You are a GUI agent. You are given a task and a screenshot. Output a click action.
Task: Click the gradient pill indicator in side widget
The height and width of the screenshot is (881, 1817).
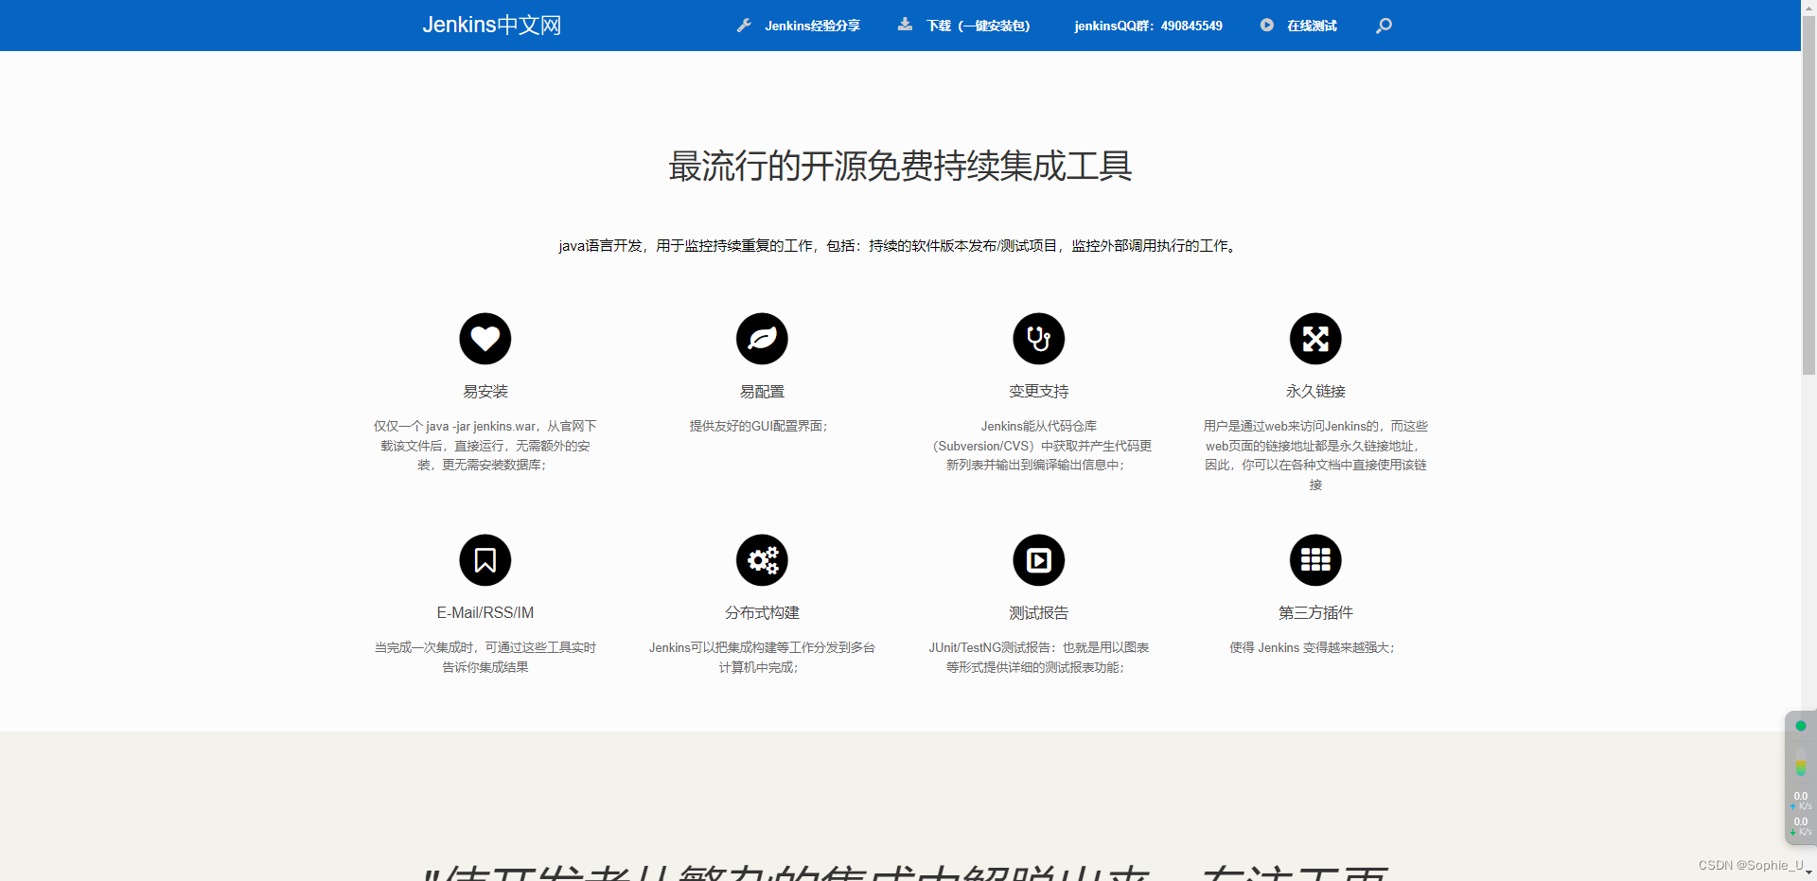pyautogui.click(x=1801, y=762)
